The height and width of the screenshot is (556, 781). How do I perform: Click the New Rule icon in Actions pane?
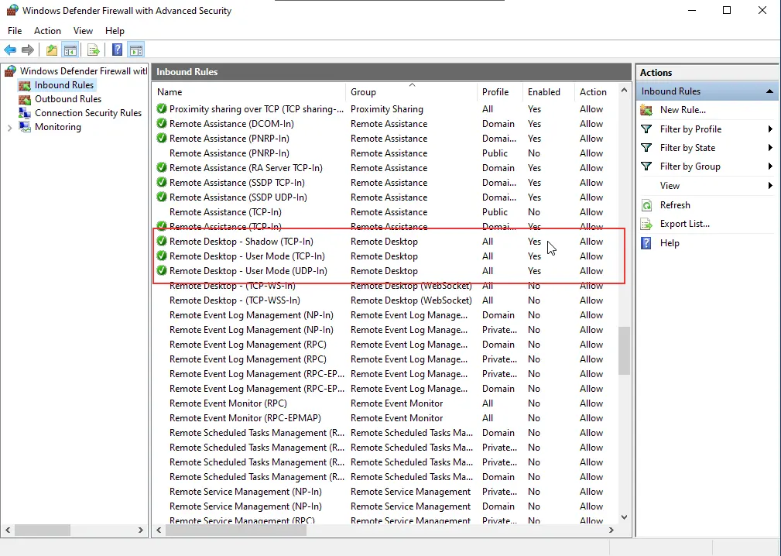click(x=646, y=110)
